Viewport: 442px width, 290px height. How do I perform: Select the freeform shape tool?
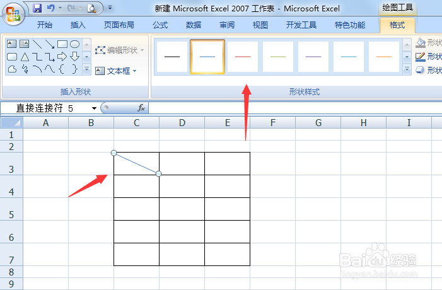tap(12, 69)
